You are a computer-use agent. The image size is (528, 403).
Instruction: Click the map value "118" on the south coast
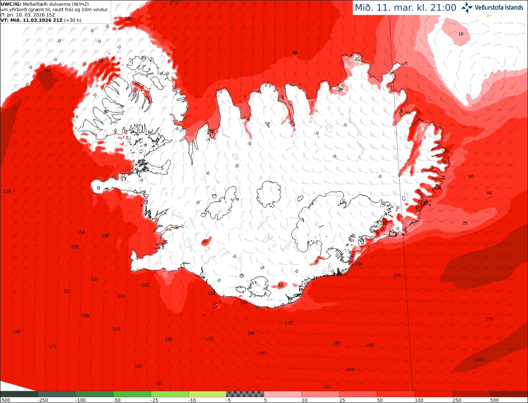(x=212, y=293)
